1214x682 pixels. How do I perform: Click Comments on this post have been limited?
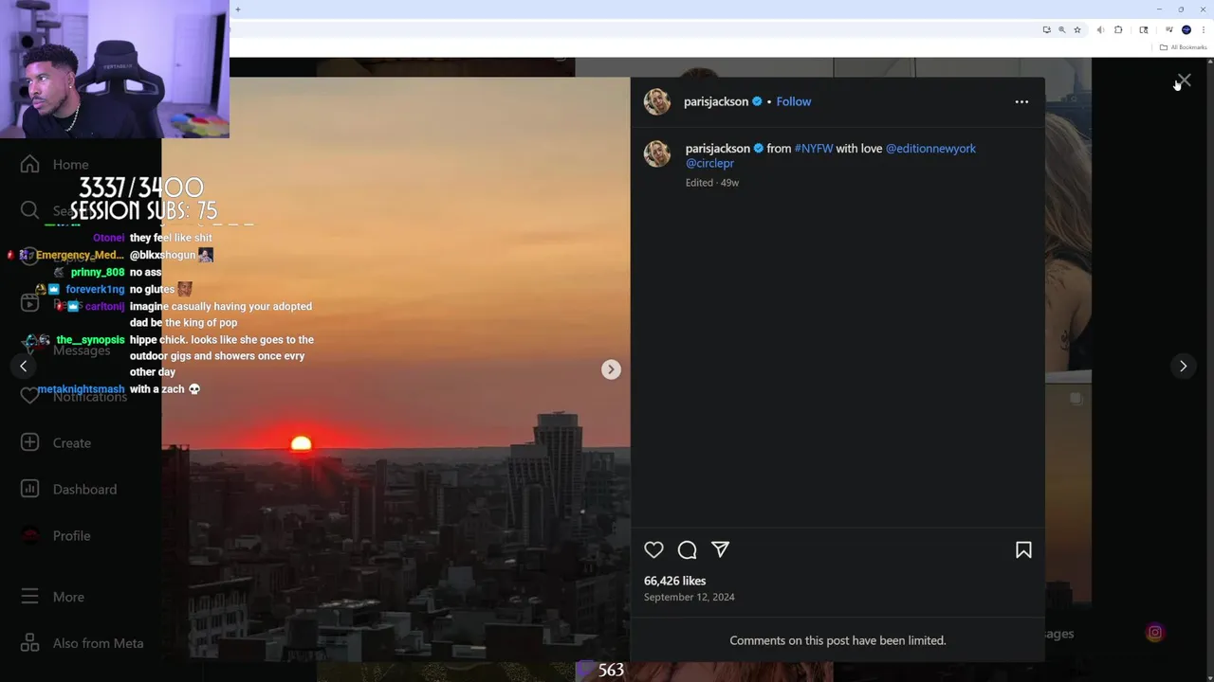tap(837, 640)
